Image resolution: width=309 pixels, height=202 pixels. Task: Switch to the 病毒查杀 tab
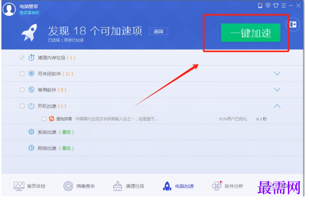[x=79, y=186]
